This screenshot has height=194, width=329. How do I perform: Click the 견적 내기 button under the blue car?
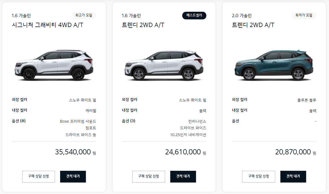[x=293, y=177]
